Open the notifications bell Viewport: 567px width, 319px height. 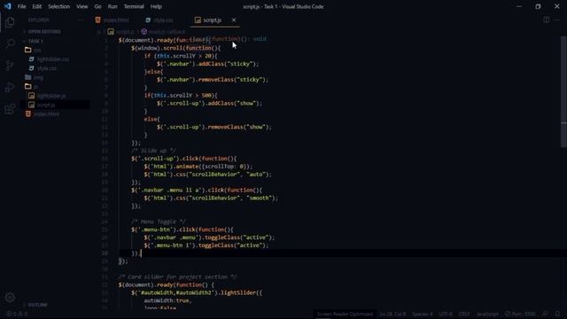click(x=557, y=314)
